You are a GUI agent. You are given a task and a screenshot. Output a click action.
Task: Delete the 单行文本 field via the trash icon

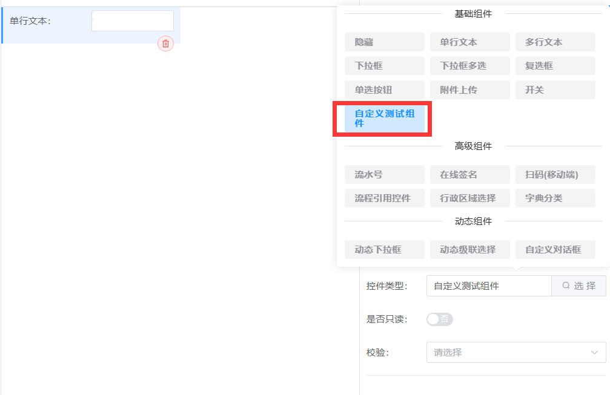tap(165, 44)
